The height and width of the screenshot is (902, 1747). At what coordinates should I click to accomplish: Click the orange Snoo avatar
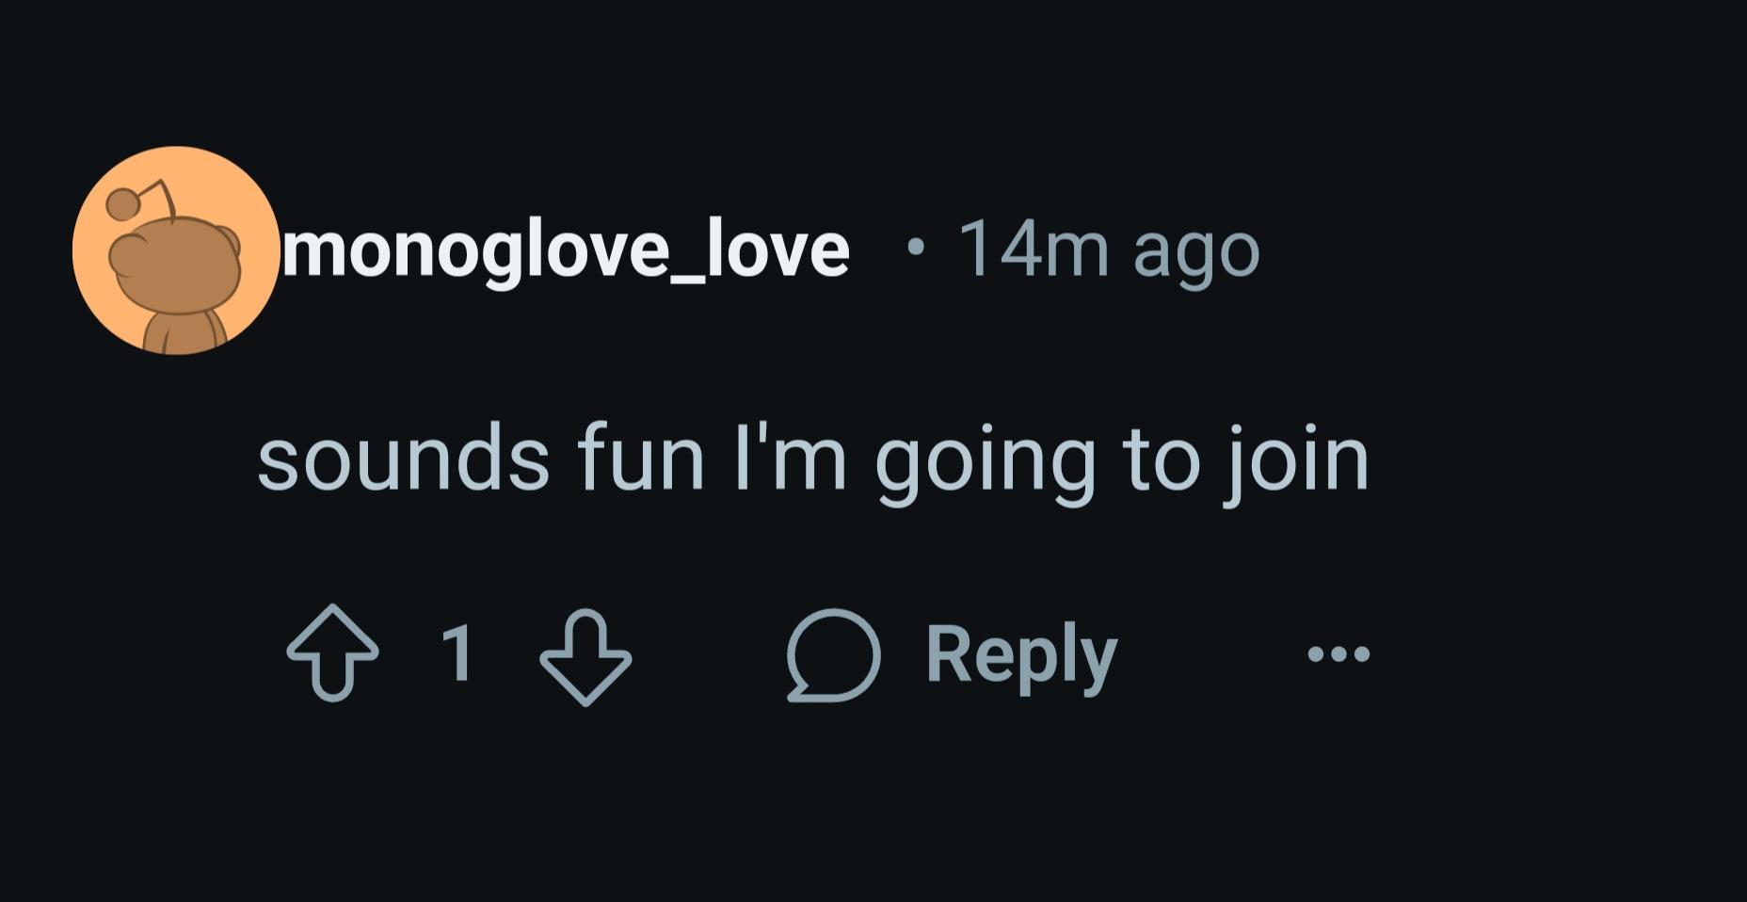(x=175, y=250)
